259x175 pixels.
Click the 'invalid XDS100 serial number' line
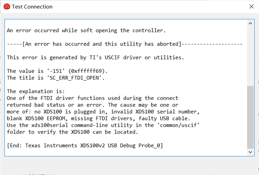click(x=103, y=111)
